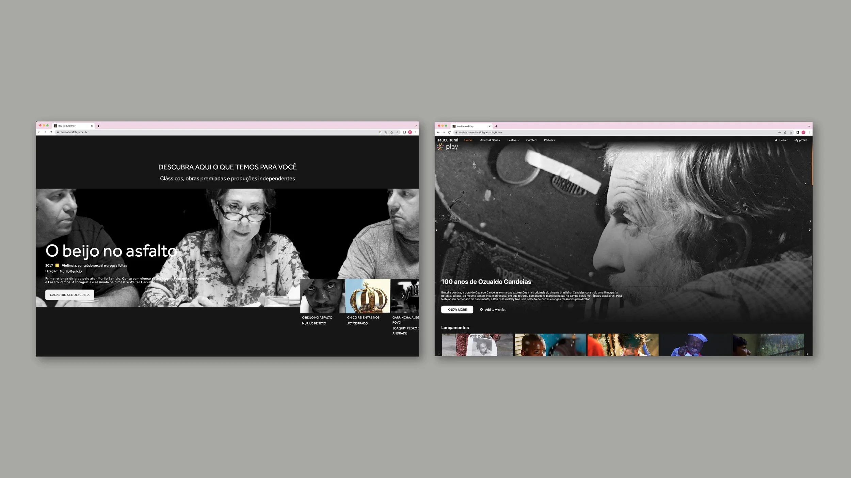Advance the film thumbnails carousel with the chevron
This screenshot has width=851, height=478.
pyautogui.click(x=402, y=295)
